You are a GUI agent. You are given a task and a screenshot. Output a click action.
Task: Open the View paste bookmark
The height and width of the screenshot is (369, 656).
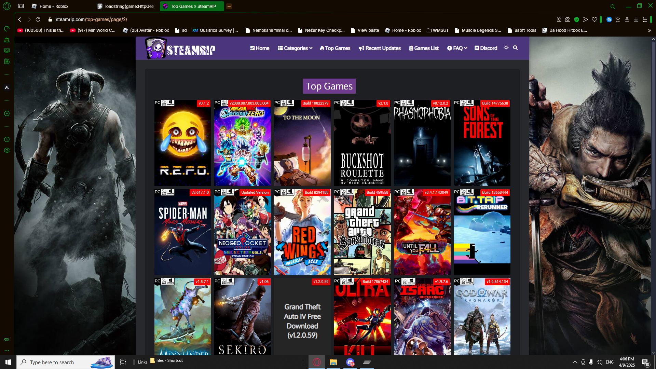pos(365,30)
